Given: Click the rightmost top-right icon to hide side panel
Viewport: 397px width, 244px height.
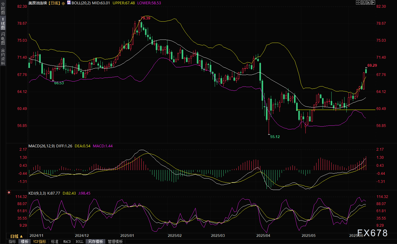Looking at the screenshot, I should (x=373, y=2).
